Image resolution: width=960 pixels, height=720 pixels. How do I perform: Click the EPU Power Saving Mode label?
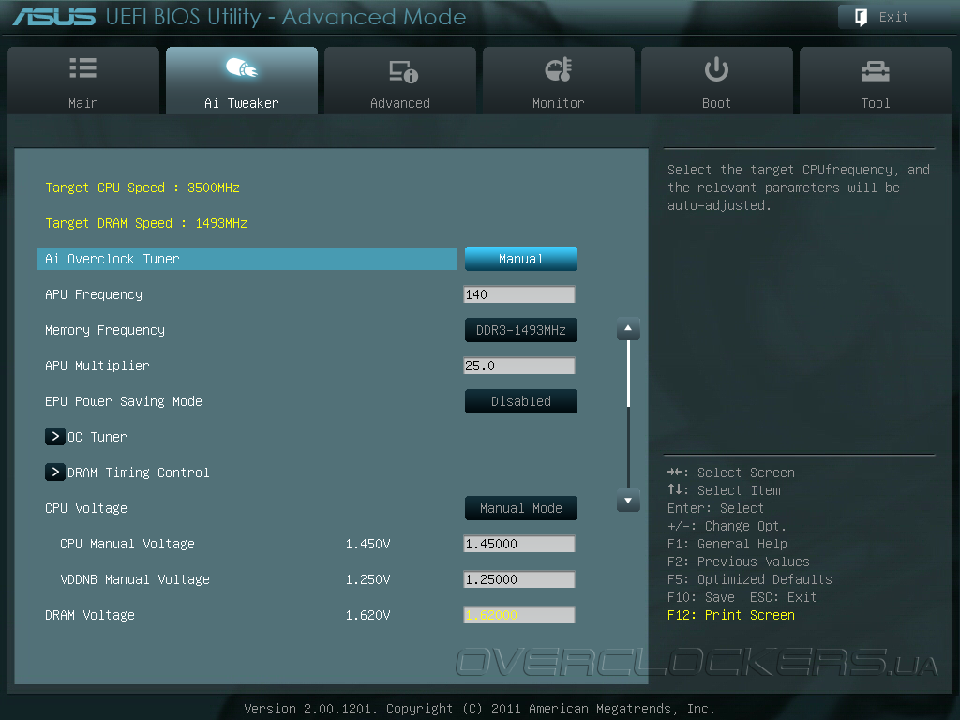tap(124, 401)
